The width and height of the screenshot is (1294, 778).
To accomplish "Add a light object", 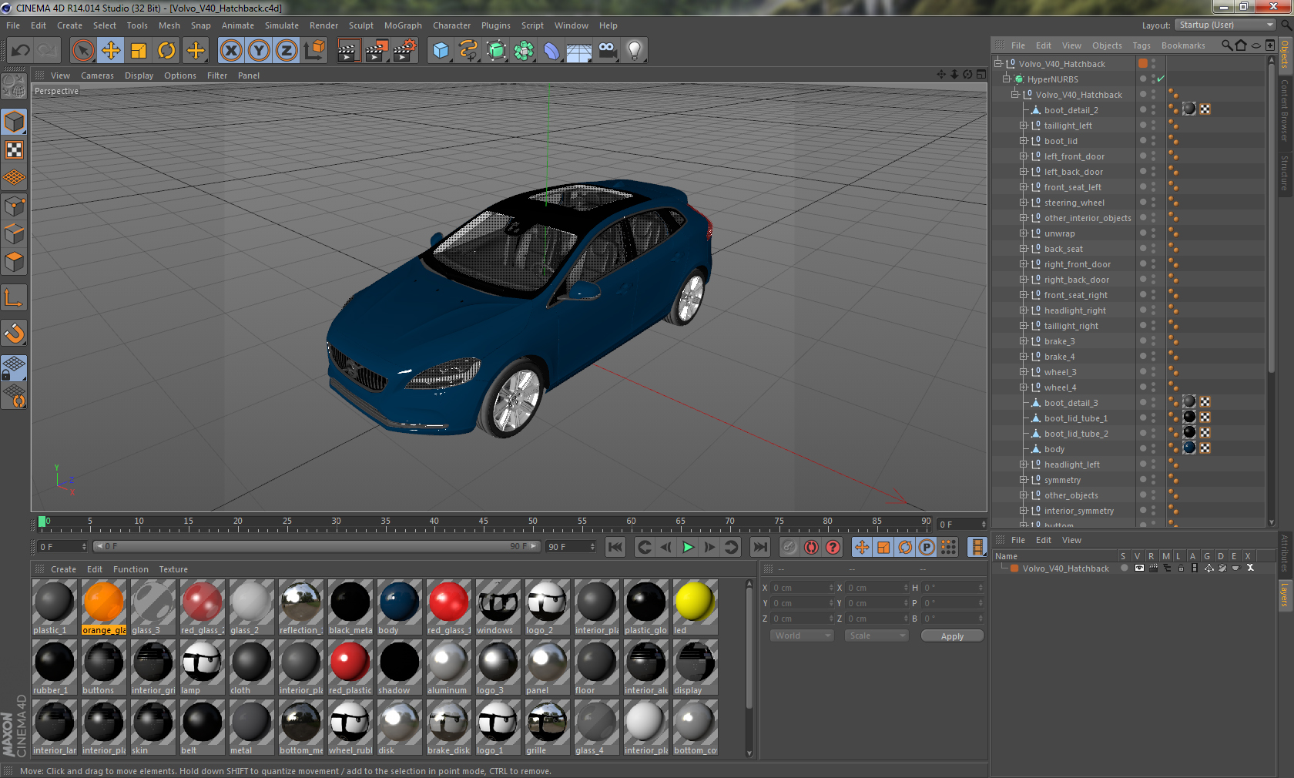I will pyautogui.click(x=635, y=51).
